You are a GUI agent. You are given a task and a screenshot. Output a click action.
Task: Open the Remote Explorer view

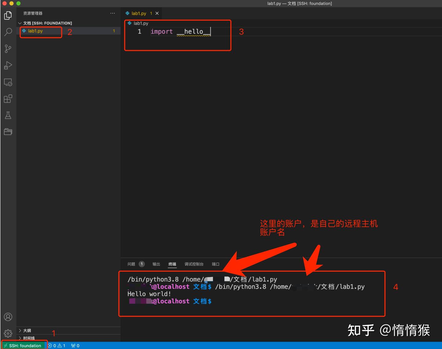pyautogui.click(x=8, y=82)
